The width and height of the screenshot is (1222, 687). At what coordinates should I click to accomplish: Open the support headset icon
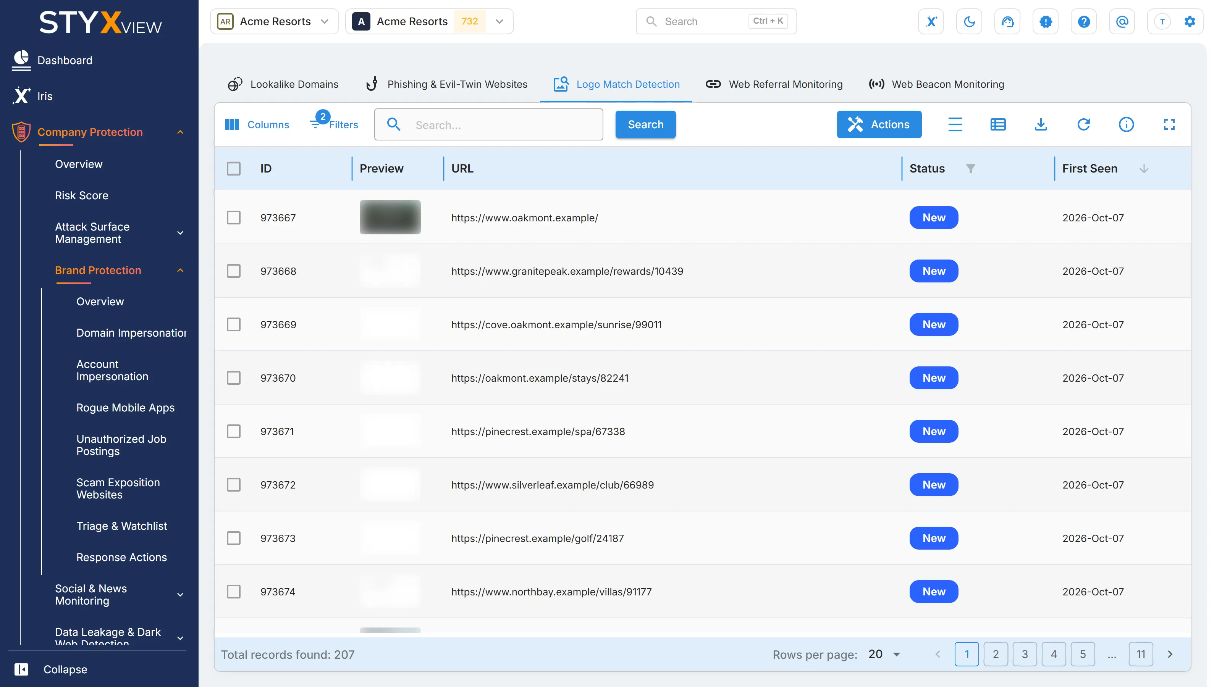[x=1007, y=21]
